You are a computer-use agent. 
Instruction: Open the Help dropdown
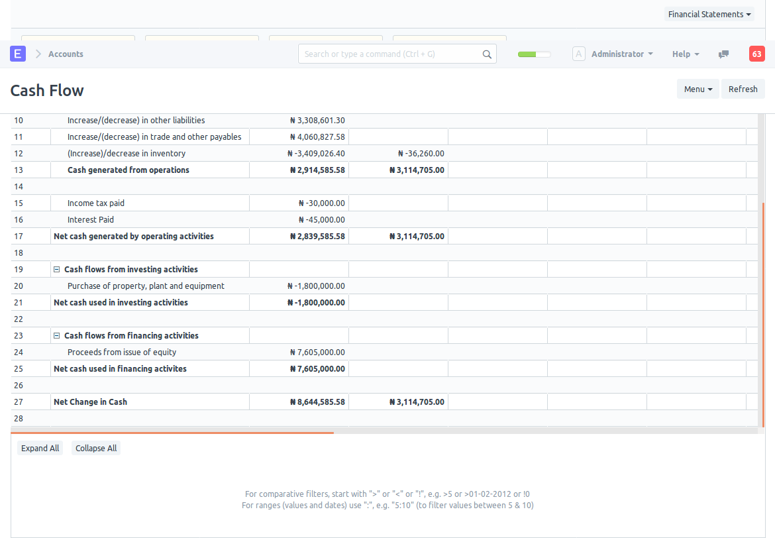pos(685,54)
